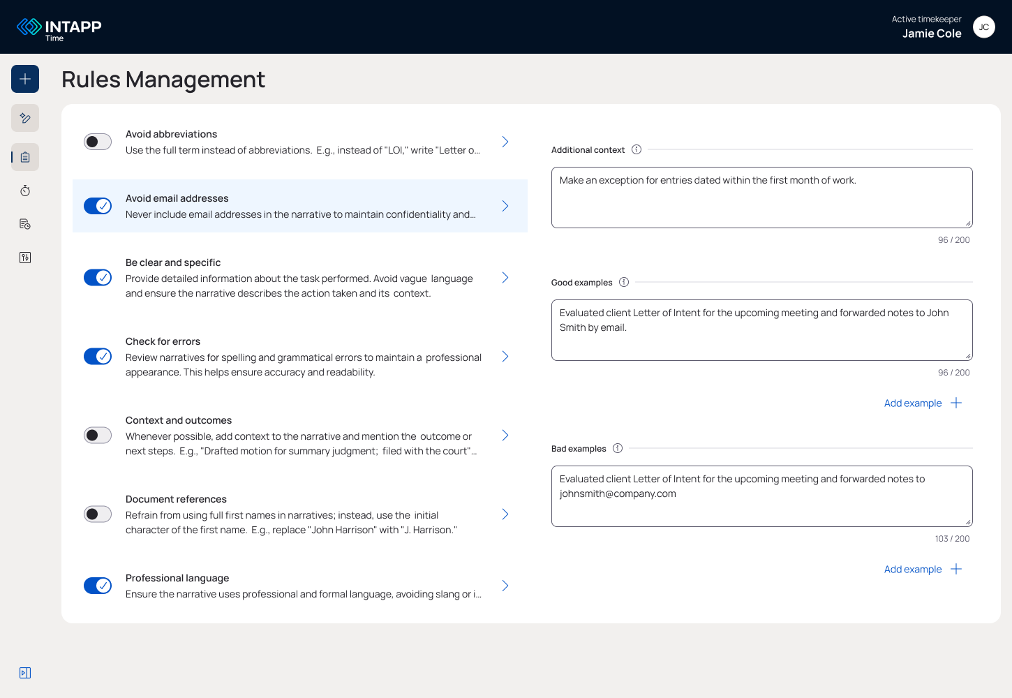Viewport: 1012px width, 698px height.
Task: Select the clipboard rules icon in sidebar
Action: point(25,157)
